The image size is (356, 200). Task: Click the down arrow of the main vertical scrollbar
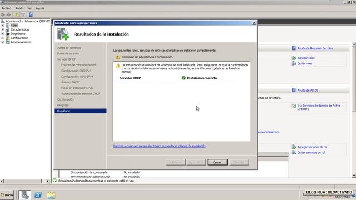point(354,176)
